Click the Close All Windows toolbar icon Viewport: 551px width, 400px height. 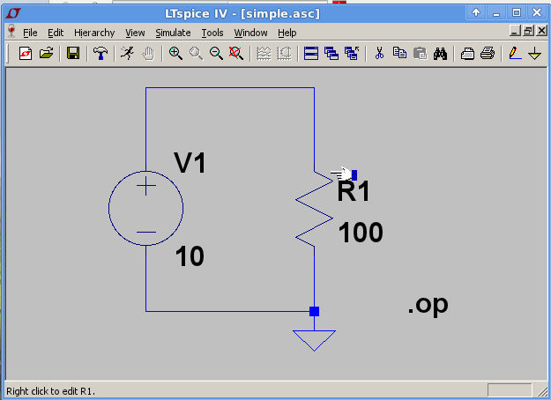(352, 54)
